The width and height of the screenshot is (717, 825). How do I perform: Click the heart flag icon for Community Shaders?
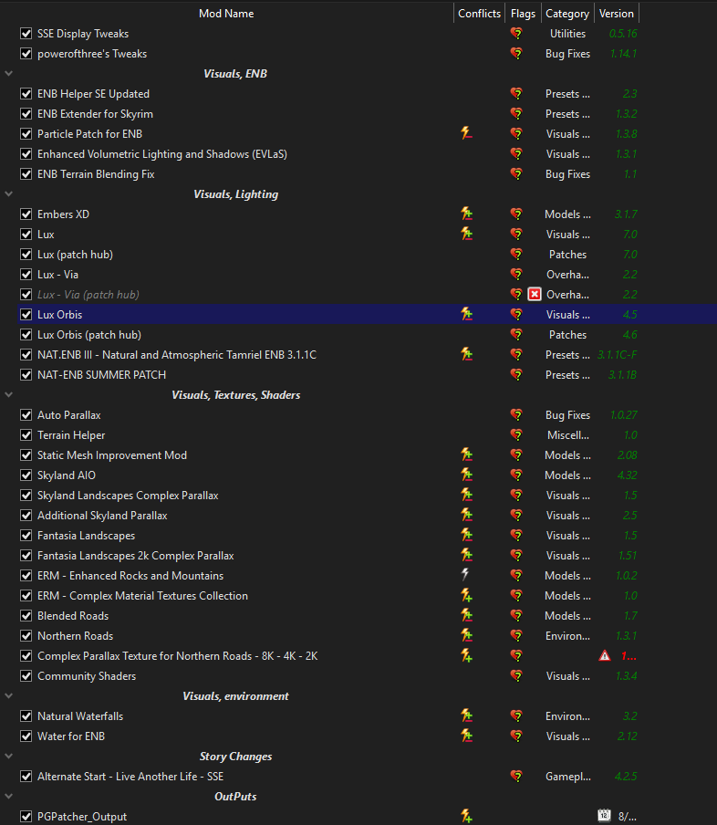516,676
